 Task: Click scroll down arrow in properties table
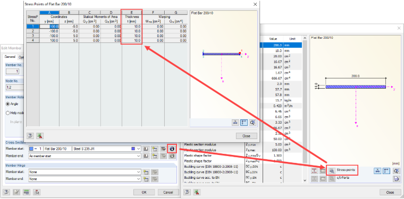305,181
